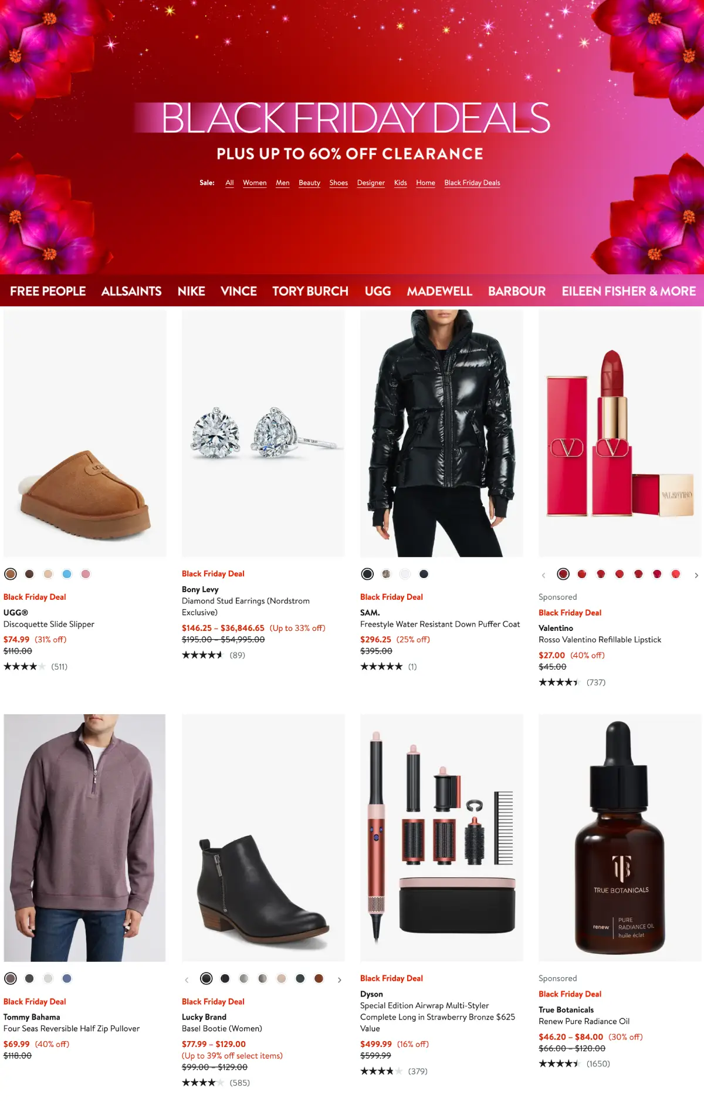Choose the blue Tommy Bahama pullover swatch

point(67,978)
